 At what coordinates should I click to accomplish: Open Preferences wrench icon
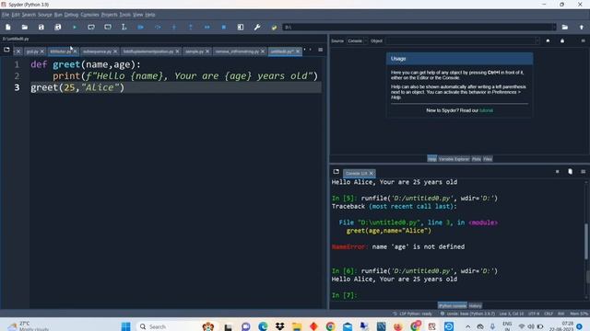click(x=257, y=27)
